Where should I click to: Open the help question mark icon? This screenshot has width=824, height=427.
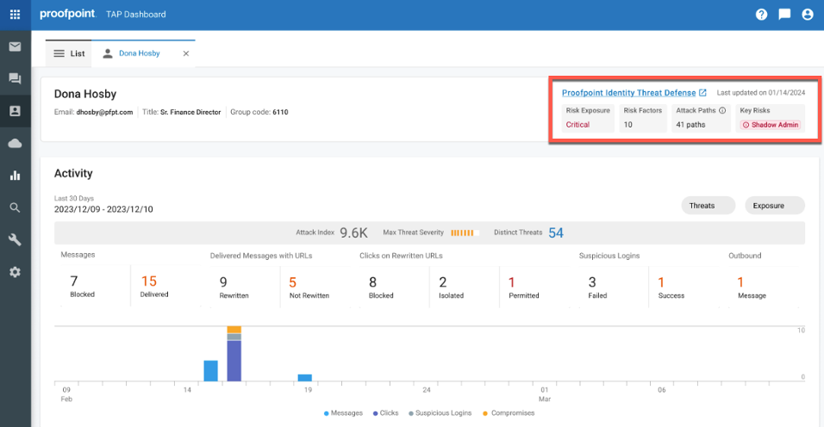coord(761,15)
